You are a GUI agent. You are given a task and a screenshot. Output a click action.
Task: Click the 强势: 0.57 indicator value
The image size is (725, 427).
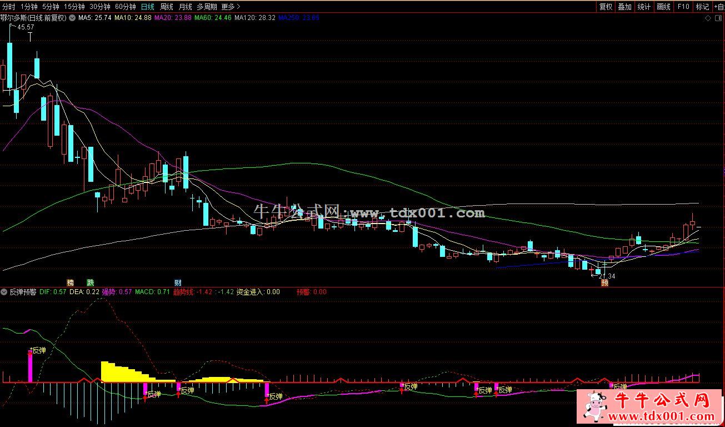coord(117,292)
